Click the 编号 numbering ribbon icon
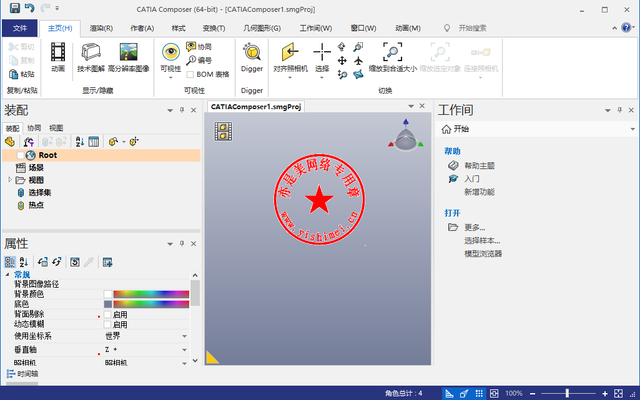640x400 pixels. pos(190,61)
